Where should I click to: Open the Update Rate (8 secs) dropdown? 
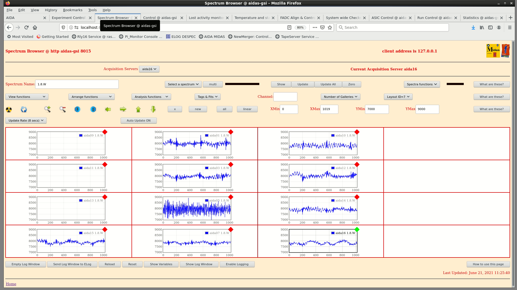[26, 120]
